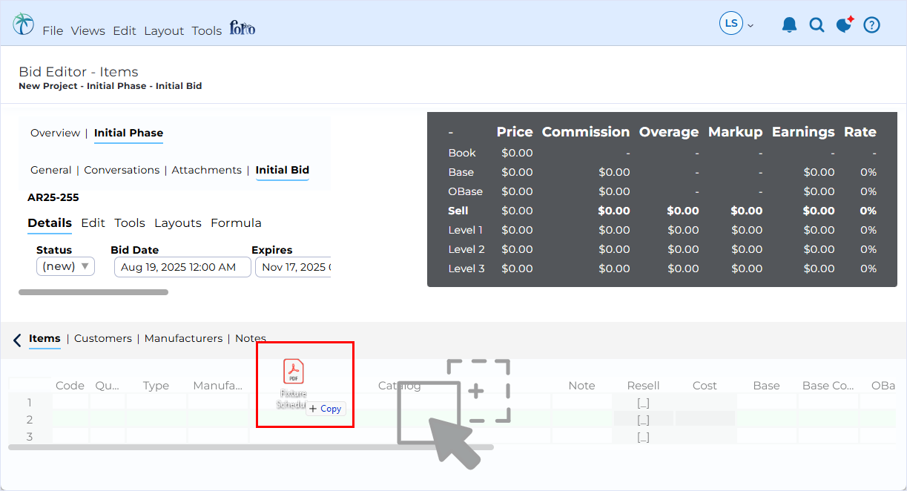Switch to the Formula tab

pyautogui.click(x=236, y=223)
